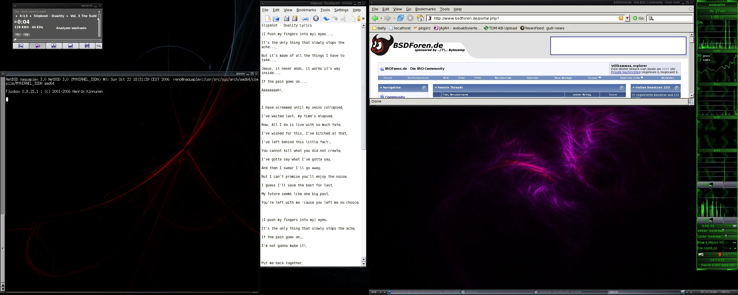738x295 pixels.
Task: Open the daily bookmarks folder
Action: [379, 28]
